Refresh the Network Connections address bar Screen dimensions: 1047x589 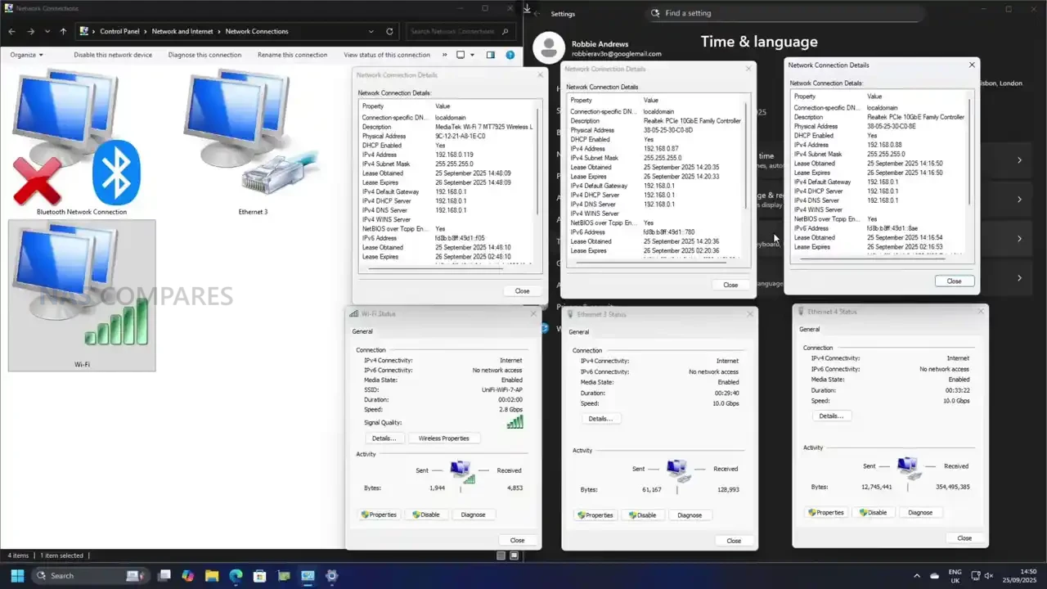[389, 31]
